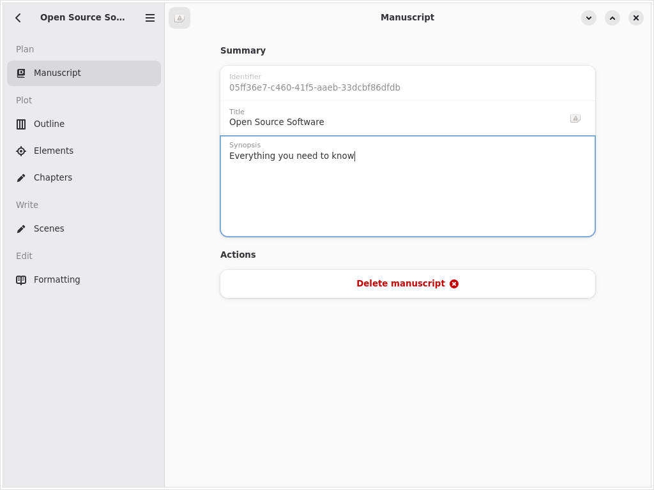Open the hamburger main menu
The width and height of the screenshot is (654, 490).
click(x=150, y=18)
